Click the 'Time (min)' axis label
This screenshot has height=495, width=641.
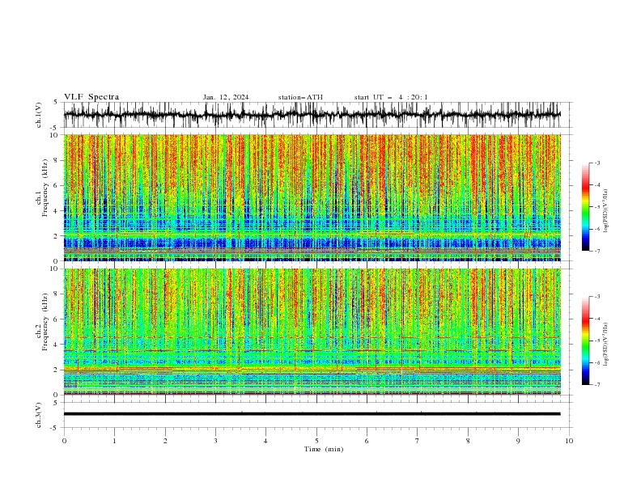pyautogui.click(x=324, y=449)
